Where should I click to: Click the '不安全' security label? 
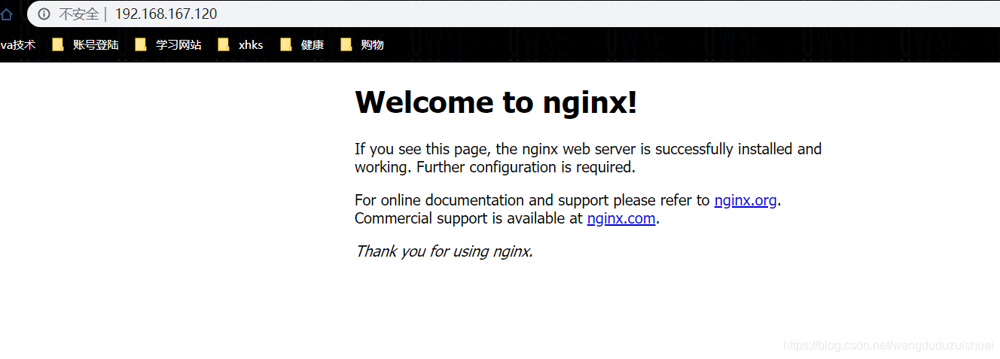pyautogui.click(x=79, y=14)
